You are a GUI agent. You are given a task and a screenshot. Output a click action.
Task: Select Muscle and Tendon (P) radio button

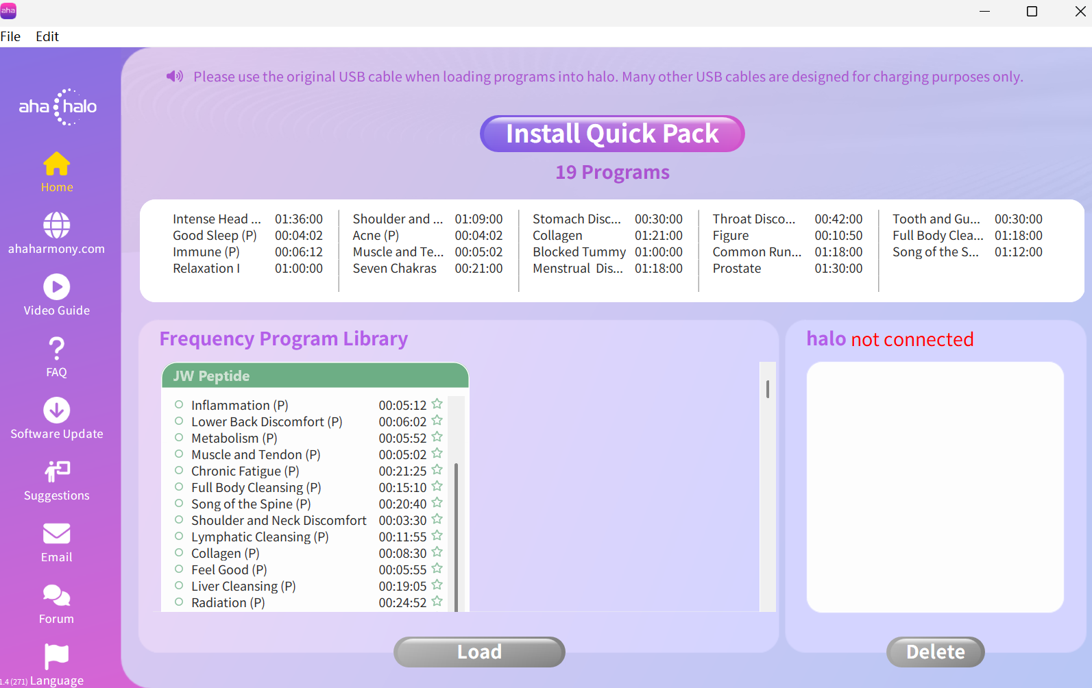click(179, 454)
